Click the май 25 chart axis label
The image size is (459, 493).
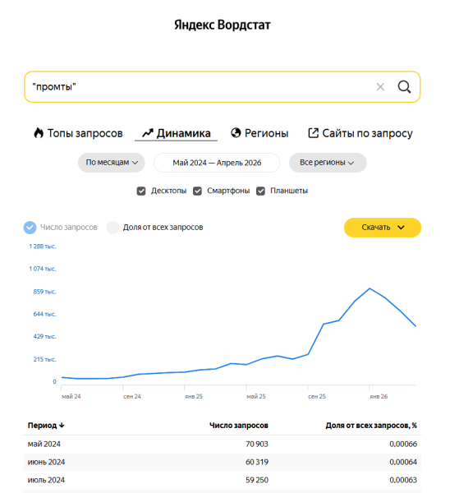255,397
